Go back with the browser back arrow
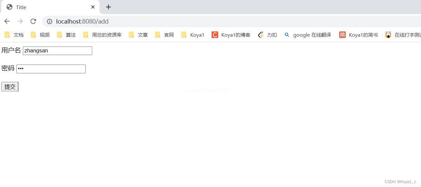The image size is (421, 187). pos(7,21)
